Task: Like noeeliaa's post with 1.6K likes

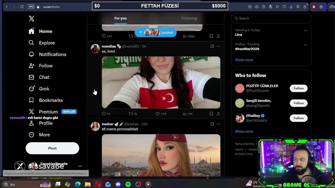Action: coord(161,114)
